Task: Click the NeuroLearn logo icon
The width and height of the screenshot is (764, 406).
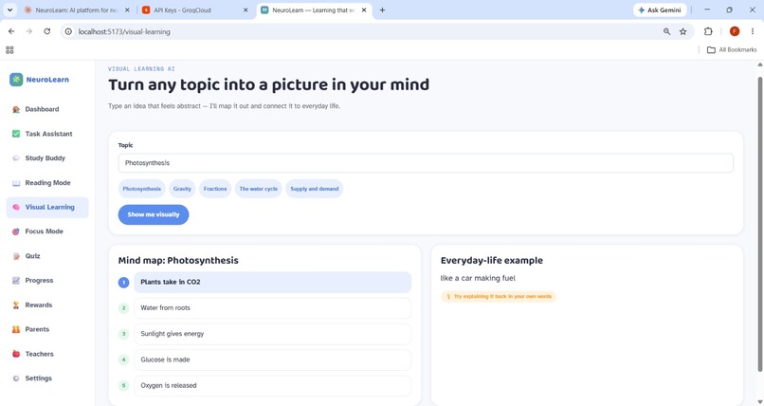Action: point(16,80)
